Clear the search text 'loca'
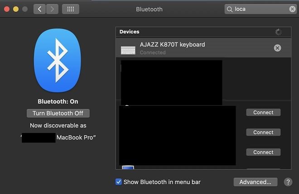Viewport: 299px width, 194px height. (292, 9)
